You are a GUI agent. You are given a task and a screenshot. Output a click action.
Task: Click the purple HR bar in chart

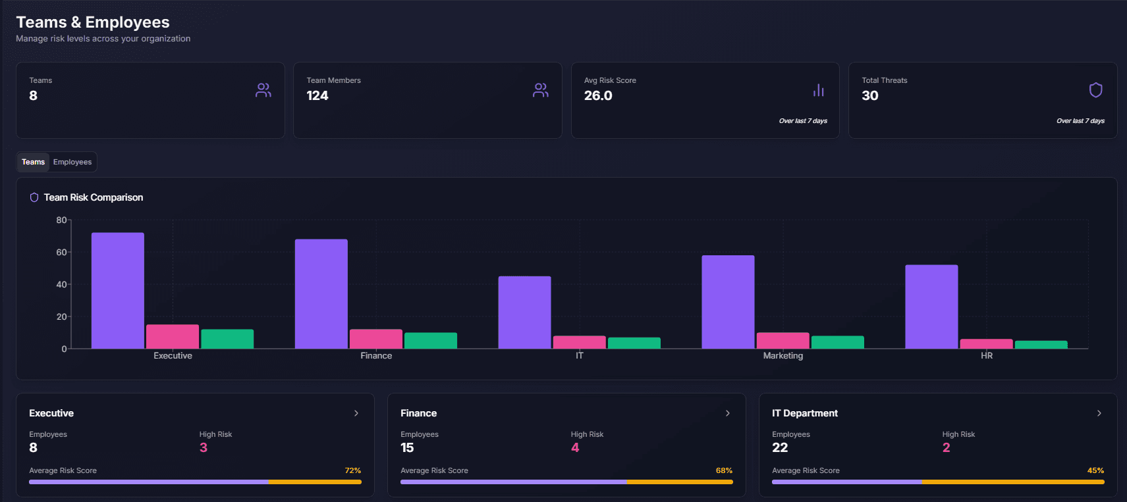932,307
